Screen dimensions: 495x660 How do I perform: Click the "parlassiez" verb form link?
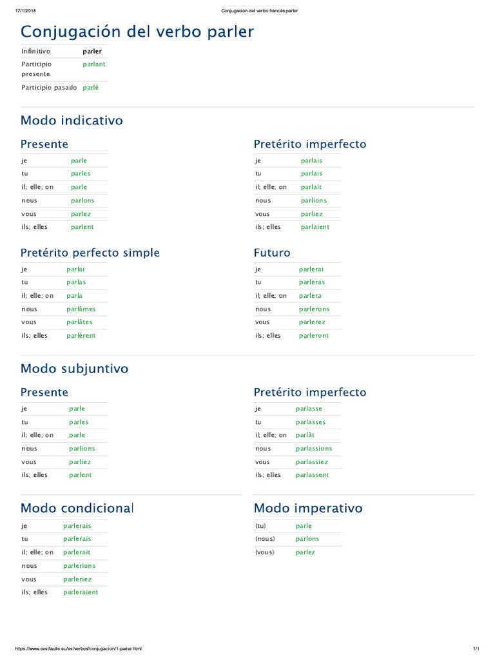312,461
